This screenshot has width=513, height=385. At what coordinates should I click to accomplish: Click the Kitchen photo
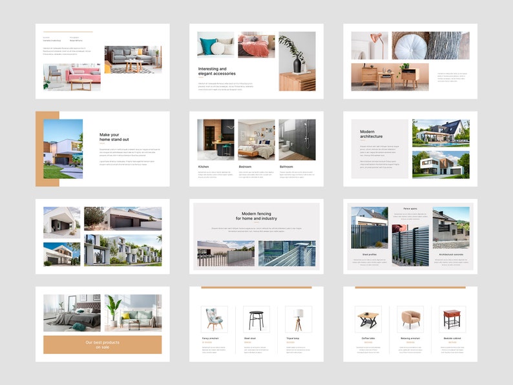(216, 140)
